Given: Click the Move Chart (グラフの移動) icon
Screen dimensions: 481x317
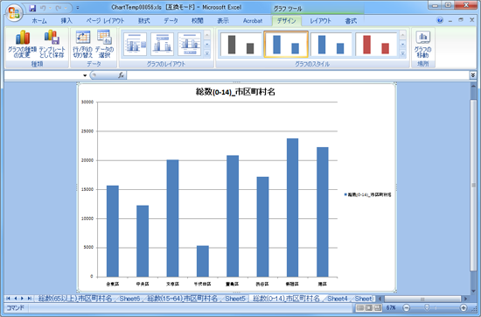Looking at the screenshot, I should (422, 44).
